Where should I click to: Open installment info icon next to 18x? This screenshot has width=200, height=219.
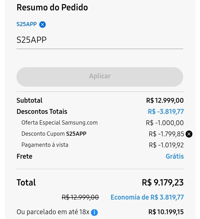tap(94, 212)
